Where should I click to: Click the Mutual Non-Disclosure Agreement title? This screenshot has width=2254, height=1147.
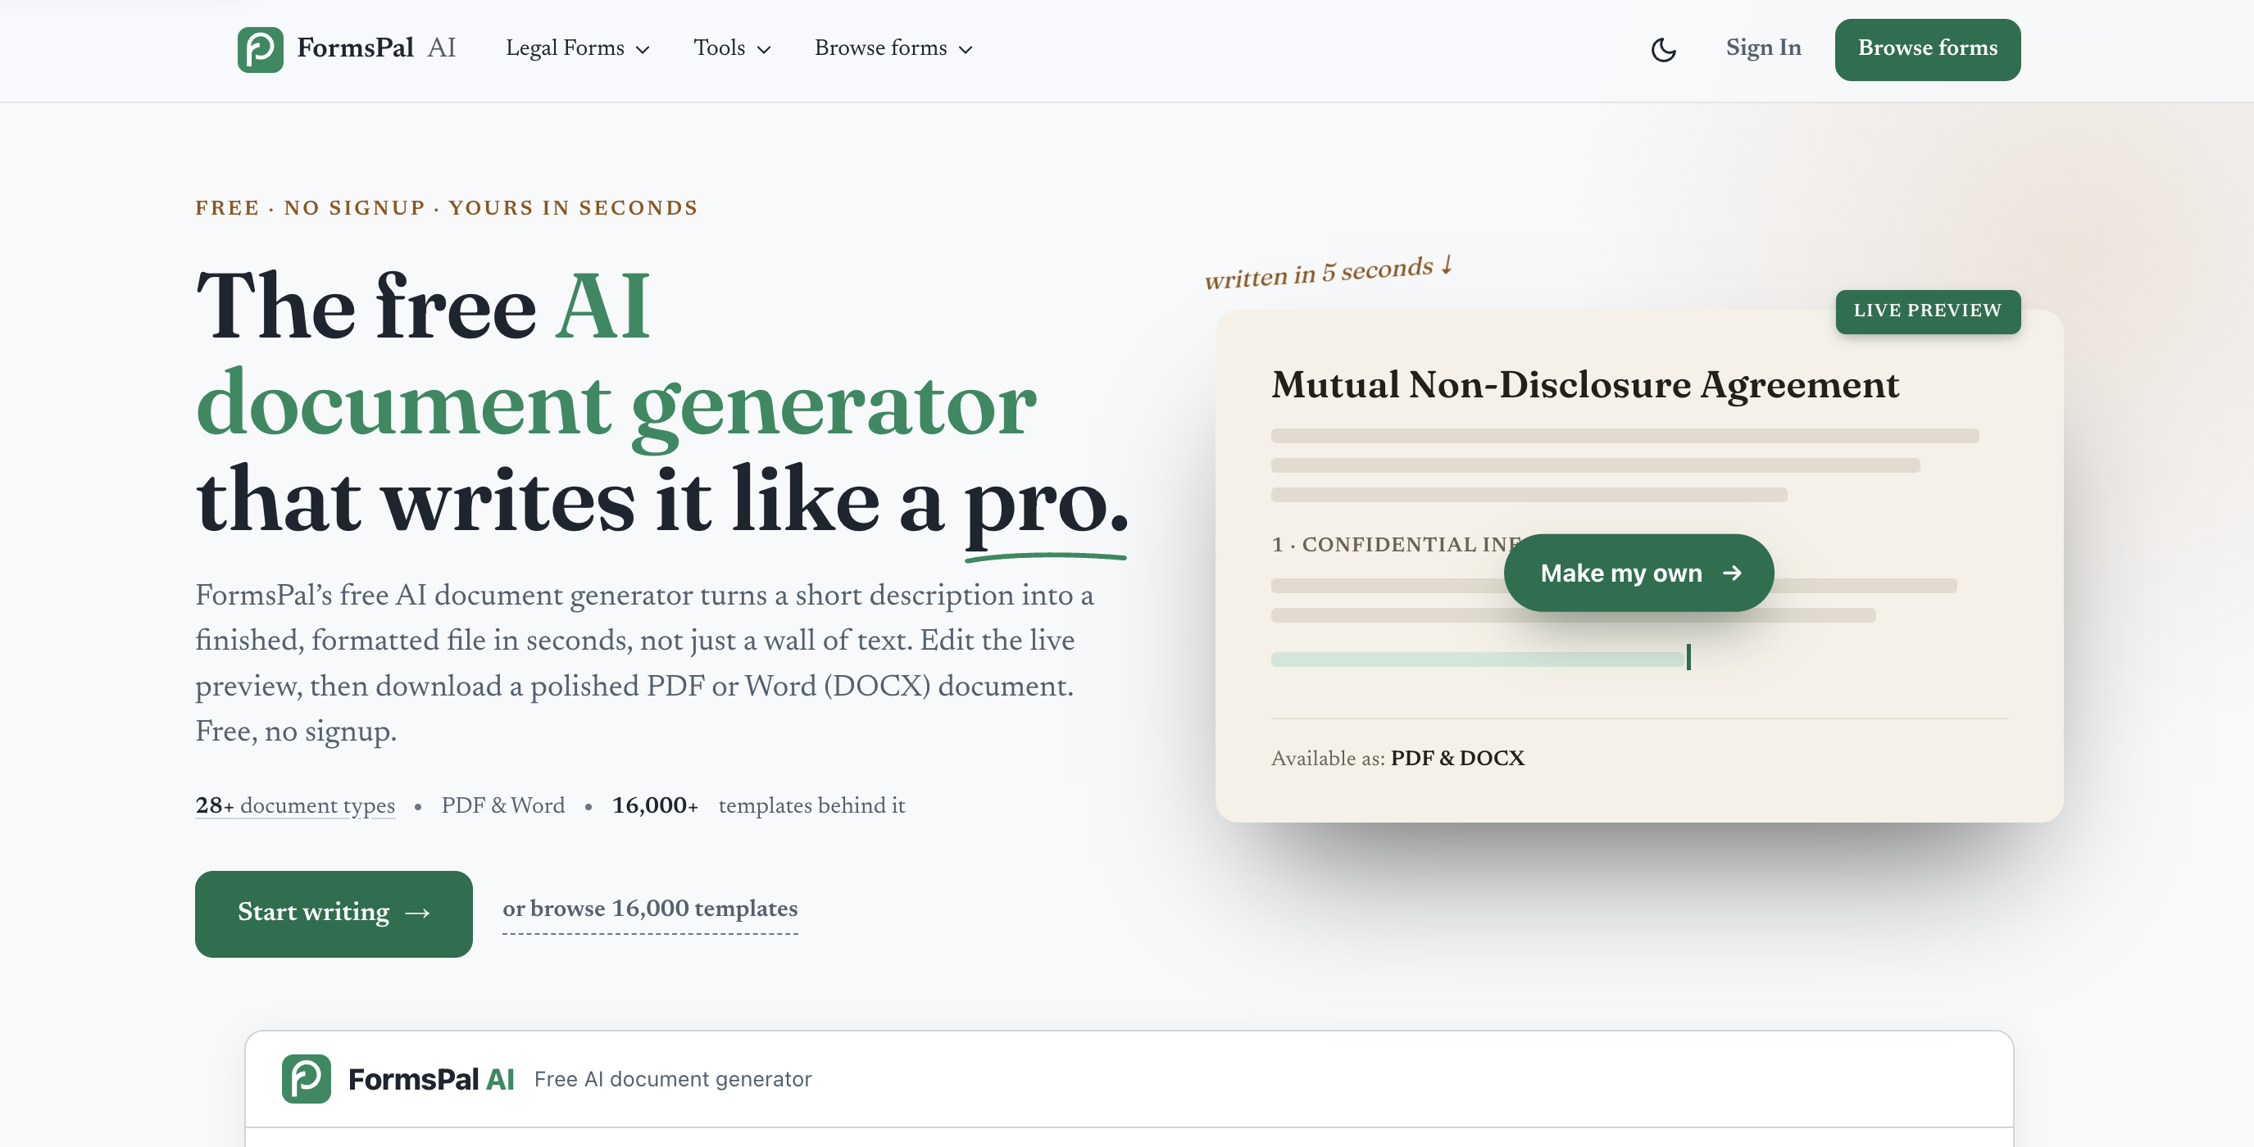(1584, 385)
